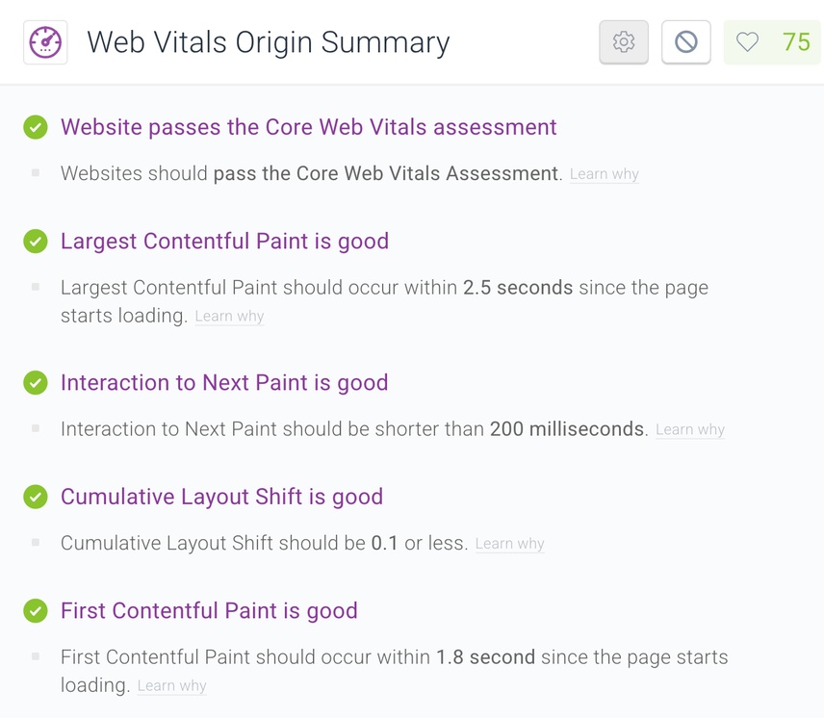Open the settings gear for this audit

[x=623, y=42]
